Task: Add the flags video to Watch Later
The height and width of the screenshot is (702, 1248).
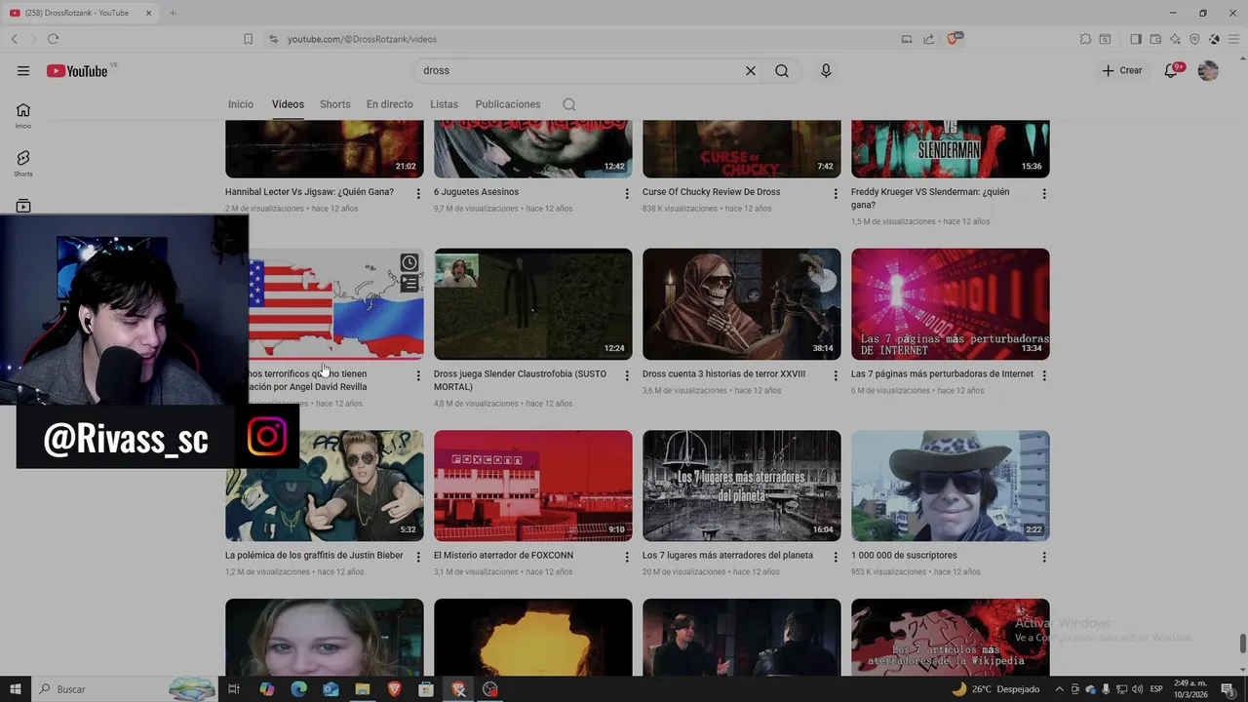Action: 409,262
